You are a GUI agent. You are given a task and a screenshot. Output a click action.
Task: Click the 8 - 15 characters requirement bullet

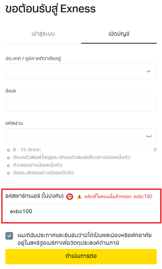27,150
